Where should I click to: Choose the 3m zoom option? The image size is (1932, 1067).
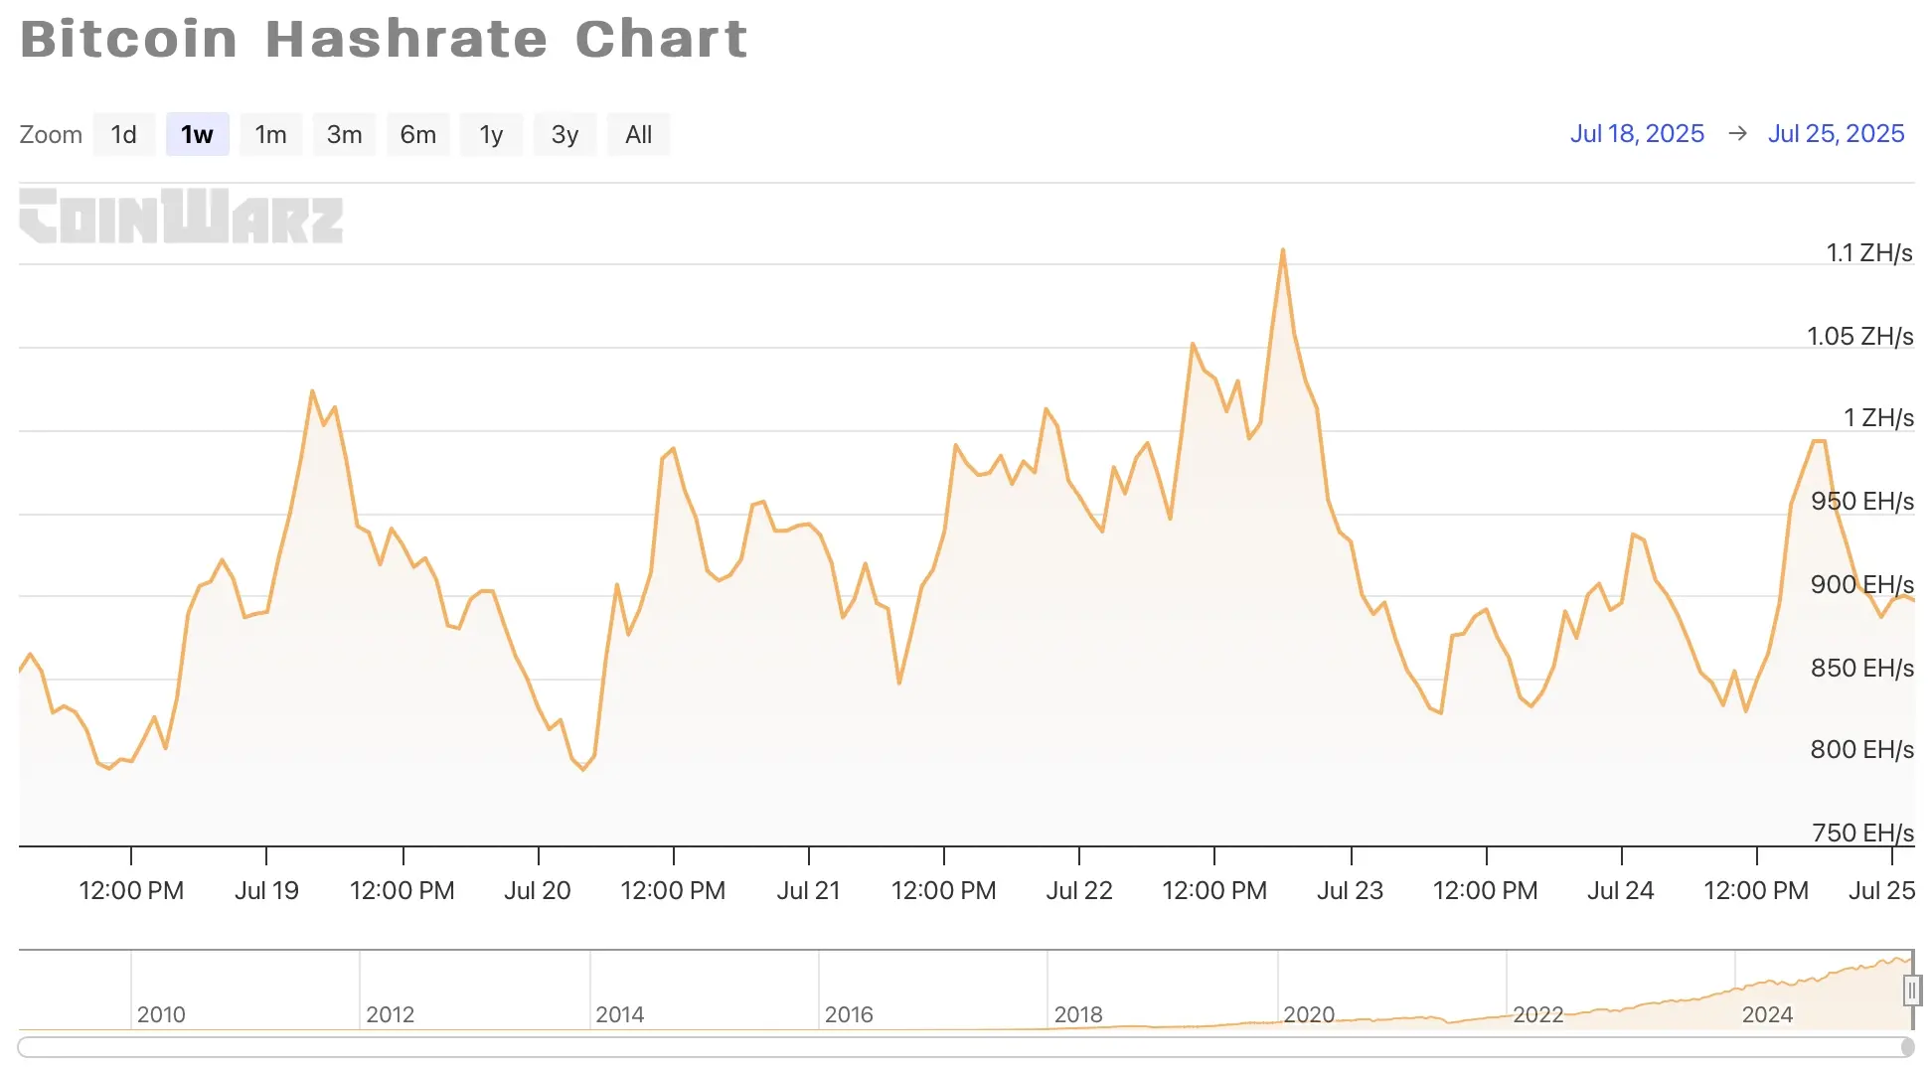pos(344,134)
